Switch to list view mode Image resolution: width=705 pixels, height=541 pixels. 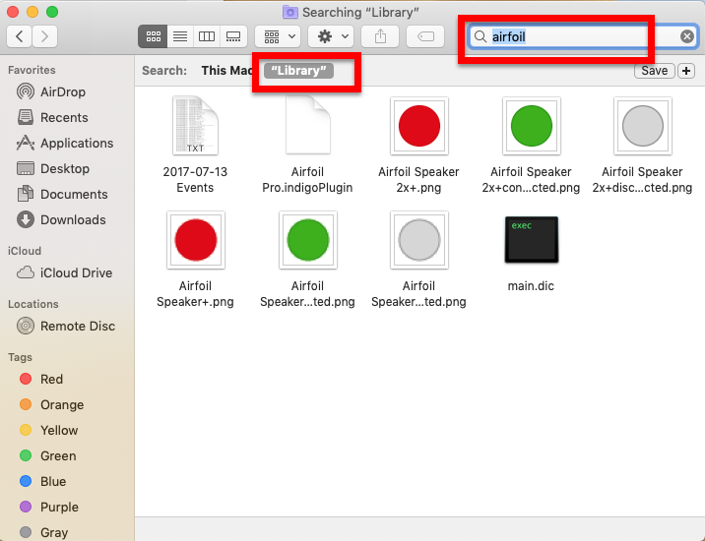[180, 36]
